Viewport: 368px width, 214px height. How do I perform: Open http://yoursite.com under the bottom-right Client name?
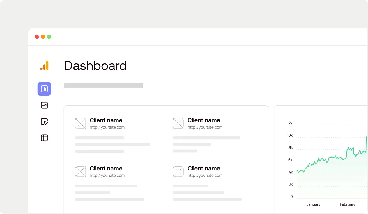point(205,175)
